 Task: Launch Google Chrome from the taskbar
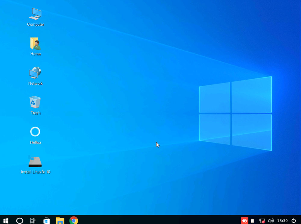click(x=74, y=221)
